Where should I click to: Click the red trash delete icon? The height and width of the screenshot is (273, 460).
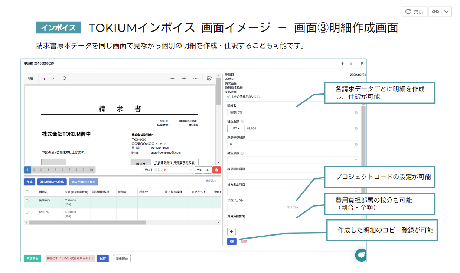tap(216, 170)
